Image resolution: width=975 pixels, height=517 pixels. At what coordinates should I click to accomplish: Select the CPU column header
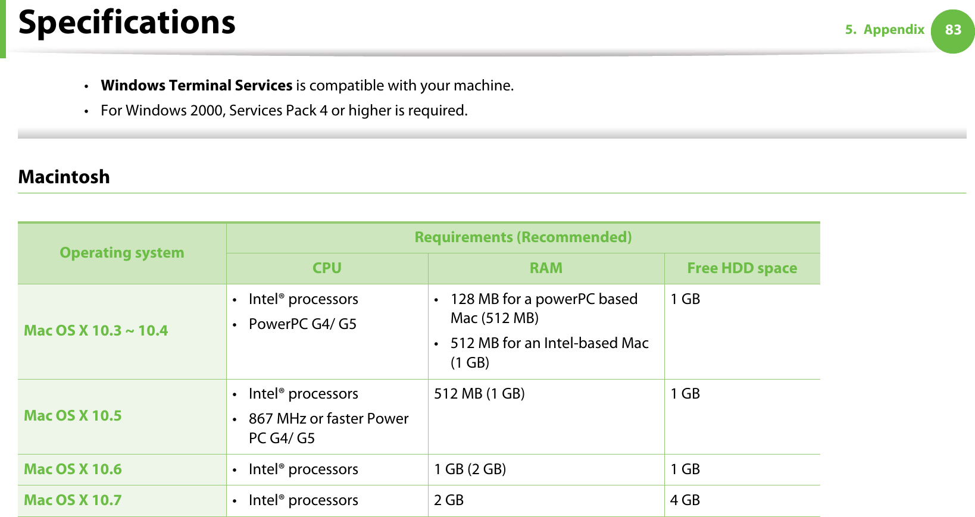327,268
